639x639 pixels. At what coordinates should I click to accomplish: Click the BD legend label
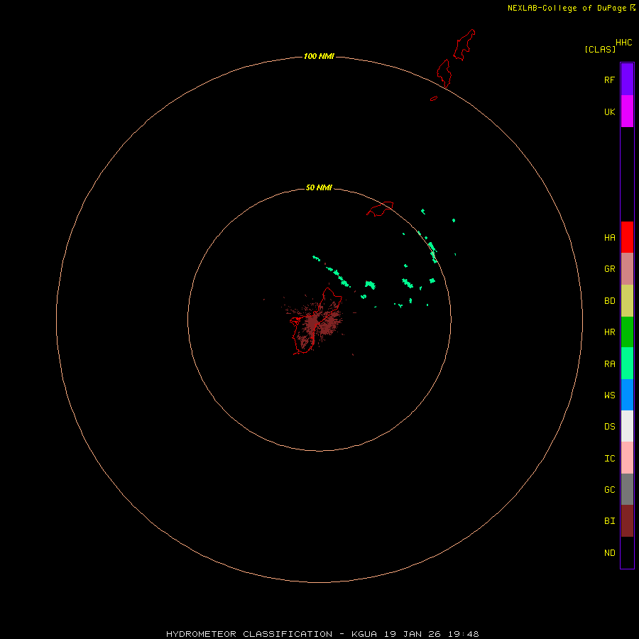click(609, 301)
